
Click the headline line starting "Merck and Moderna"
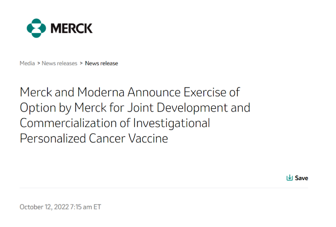130,92
